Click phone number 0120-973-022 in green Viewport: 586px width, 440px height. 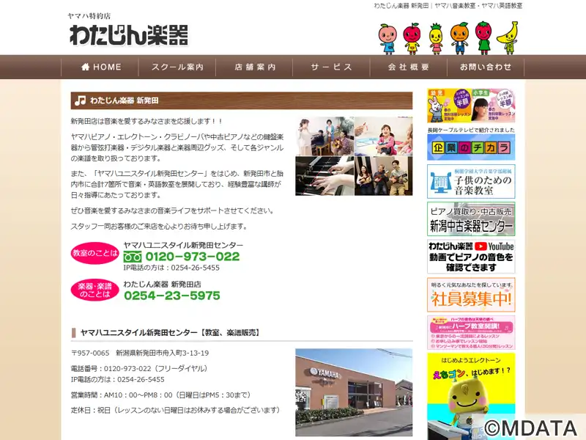[x=193, y=257]
